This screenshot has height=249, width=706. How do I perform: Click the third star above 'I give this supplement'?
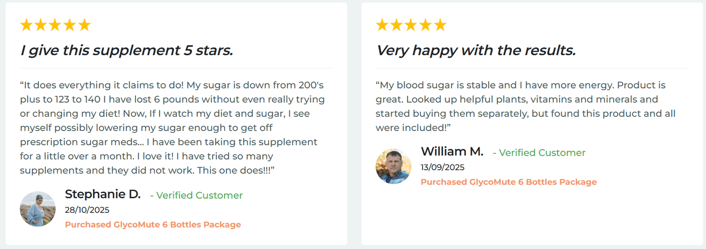pos(55,25)
